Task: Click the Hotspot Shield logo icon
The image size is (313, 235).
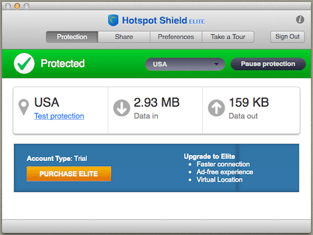Action: coord(113,20)
